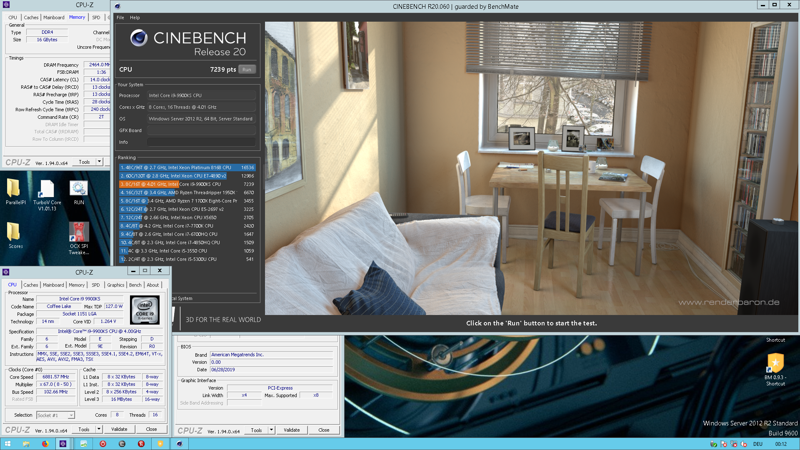Switch to CPU tab in top CPU-Z window

[12, 17]
